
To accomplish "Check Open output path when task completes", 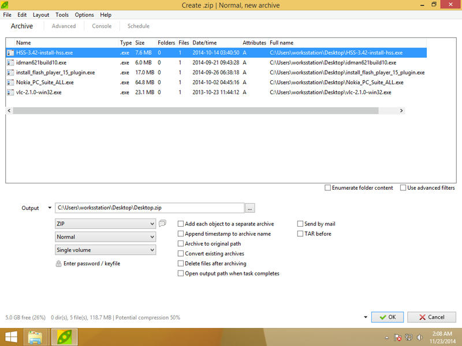I will tap(181, 273).
